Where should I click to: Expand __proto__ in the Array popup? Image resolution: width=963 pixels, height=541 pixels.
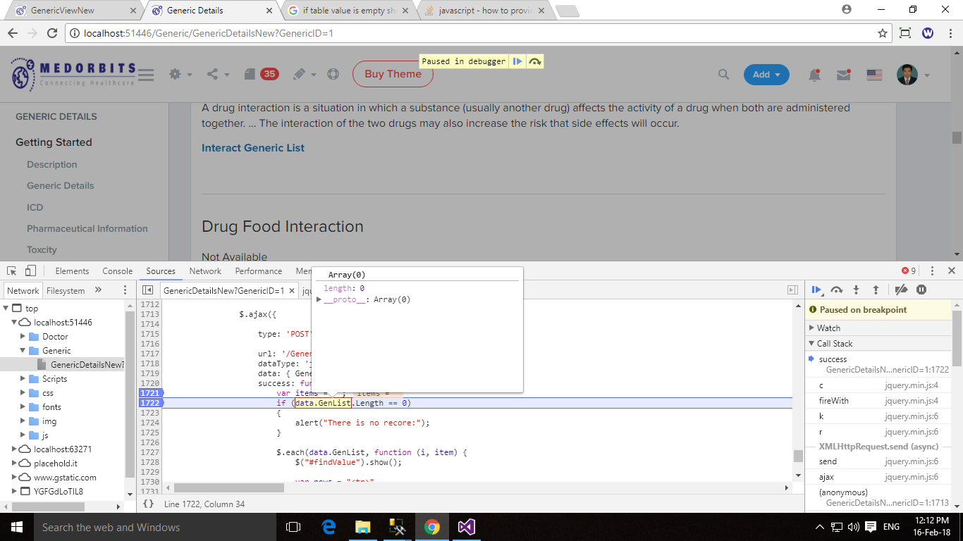(319, 300)
